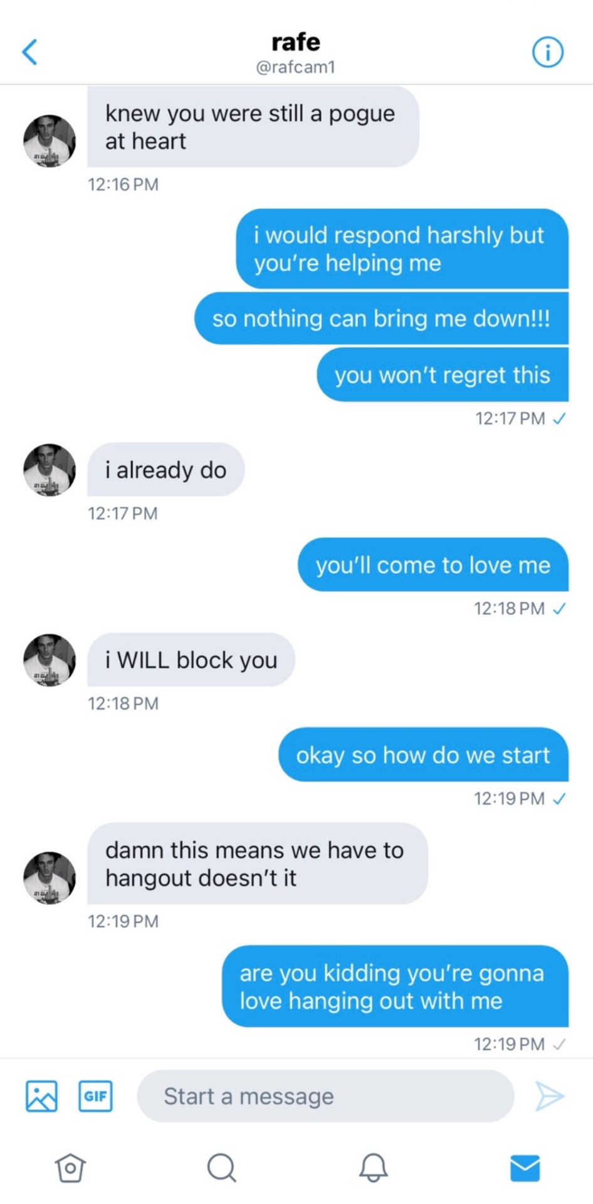Tap the send message arrow
This screenshot has height=1204, width=593.
point(550,1096)
